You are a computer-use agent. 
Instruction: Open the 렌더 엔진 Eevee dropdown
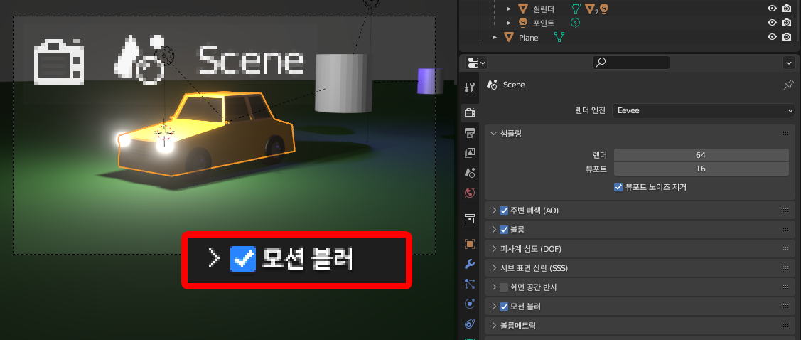(x=704, y=110)
